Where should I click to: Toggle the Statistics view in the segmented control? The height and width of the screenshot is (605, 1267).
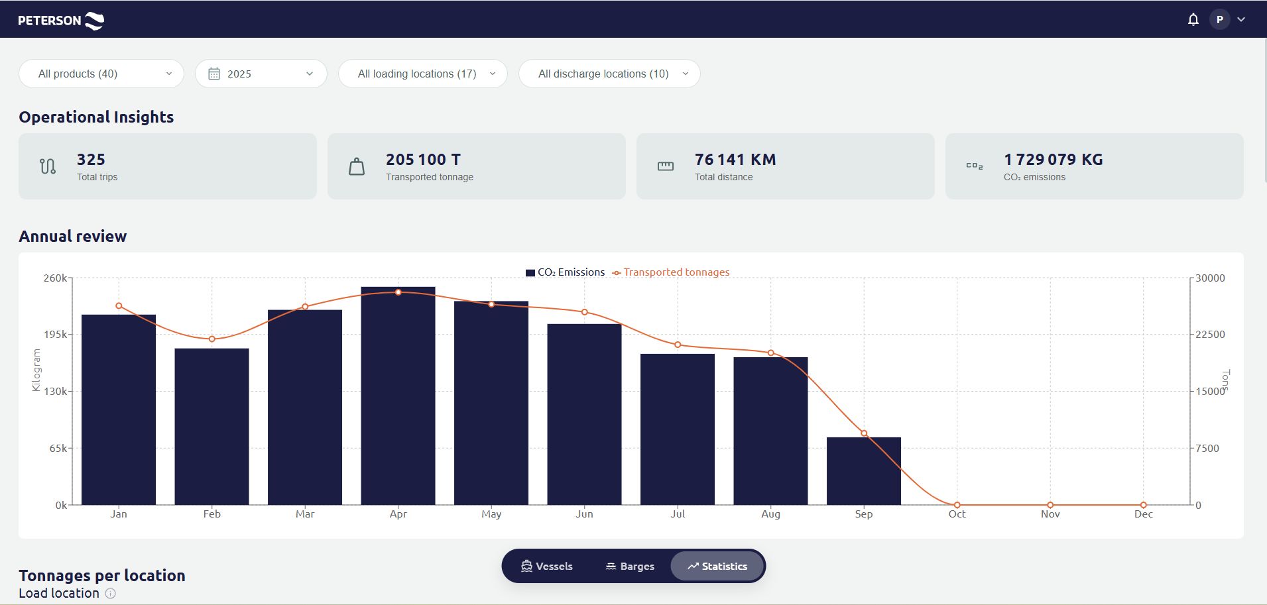point(717,566)
